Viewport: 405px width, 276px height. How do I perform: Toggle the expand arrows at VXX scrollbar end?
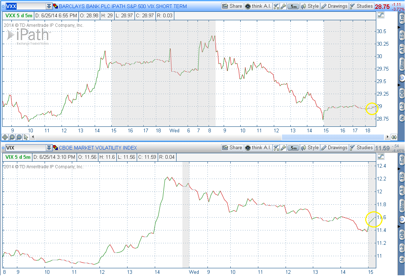tap(394, 137)
